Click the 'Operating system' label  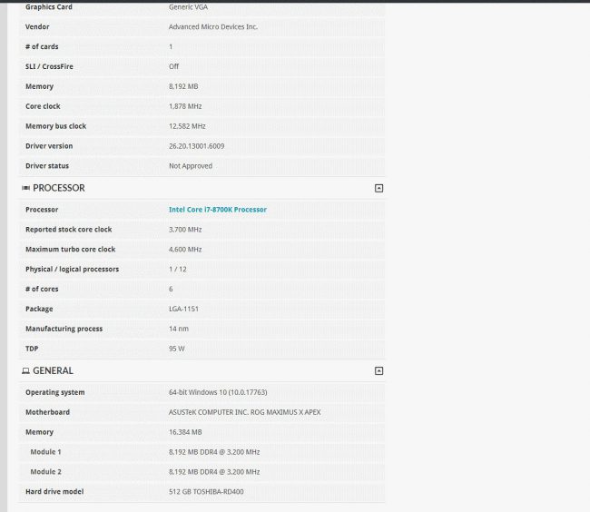click(x=55, y=392)
